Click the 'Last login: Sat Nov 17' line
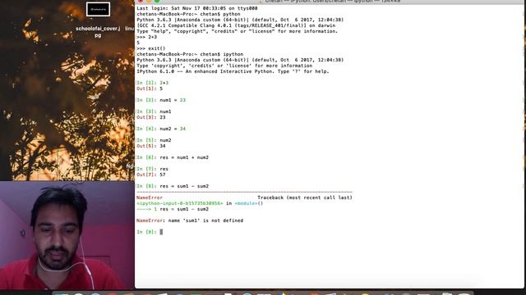Viewport: 526px width, 295px height. 197,8
